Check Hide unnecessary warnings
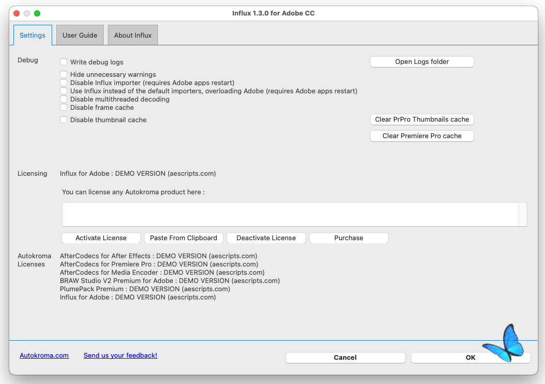Image resolution: width=545 pixels, height=384 pixels. (63, 74)
